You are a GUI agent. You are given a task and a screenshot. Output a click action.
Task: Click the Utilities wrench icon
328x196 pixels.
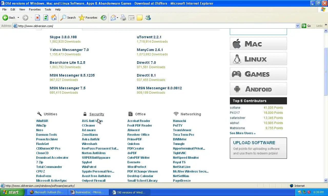click(x=39, y=114)
